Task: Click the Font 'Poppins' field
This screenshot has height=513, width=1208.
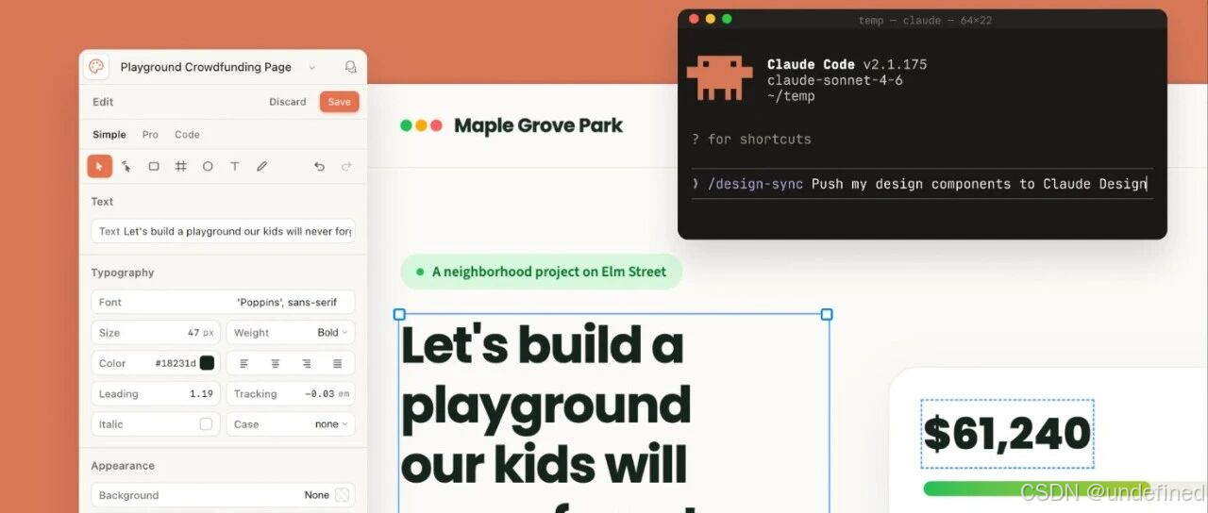Action: (223, 303)
